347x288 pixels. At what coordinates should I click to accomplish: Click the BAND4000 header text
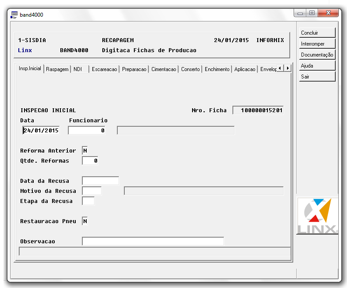pos(74,50)
